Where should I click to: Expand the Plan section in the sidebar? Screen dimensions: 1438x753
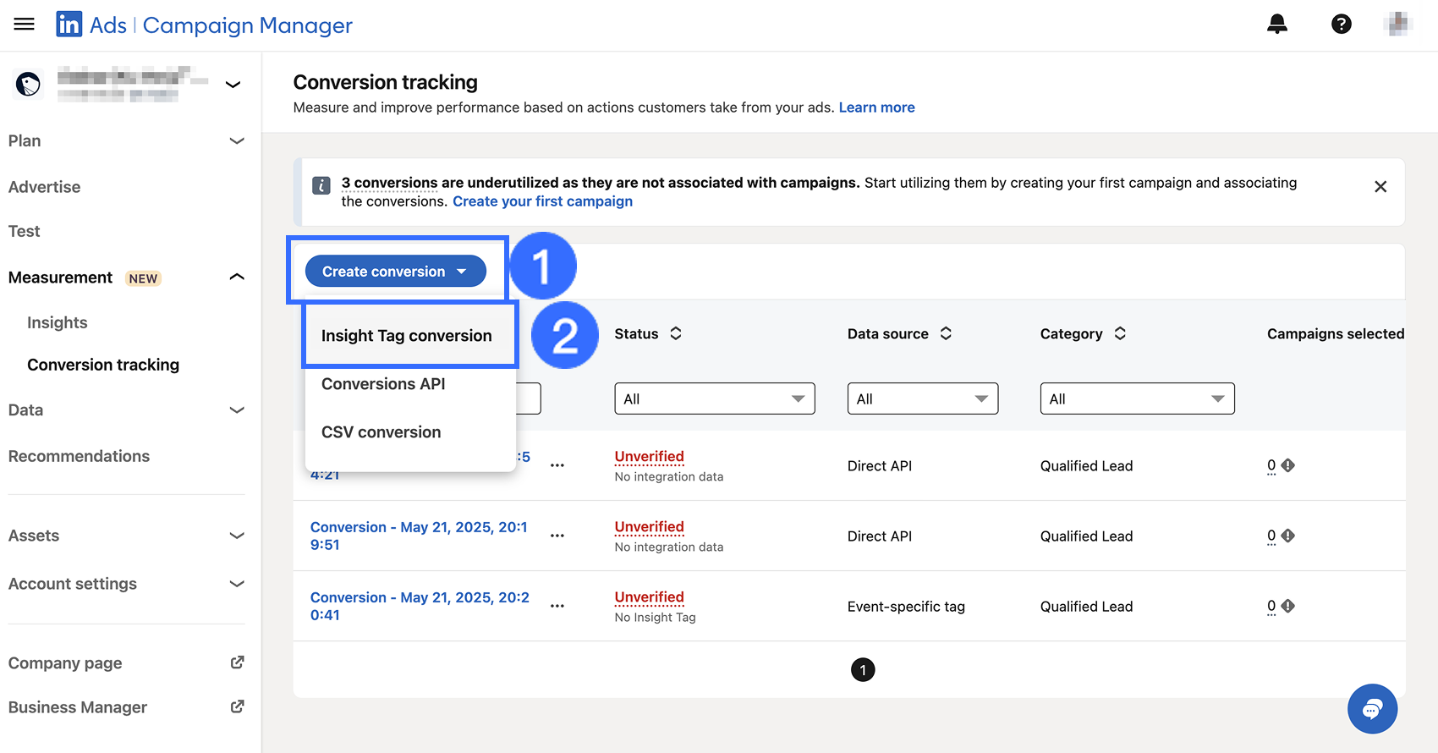237,141
